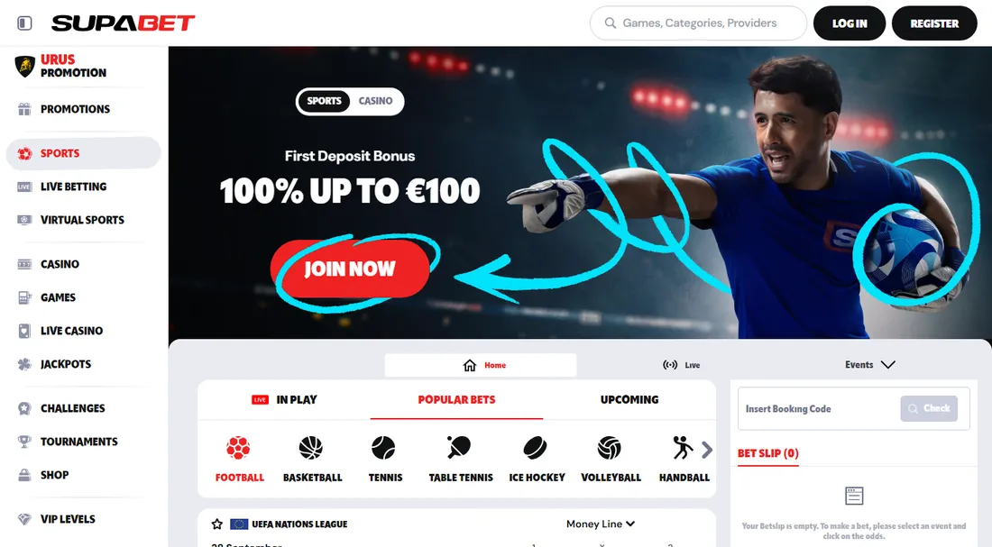Switch to the Upcoming tab
The width and height of the screenshot is (992, 547).
click(629, 399)
